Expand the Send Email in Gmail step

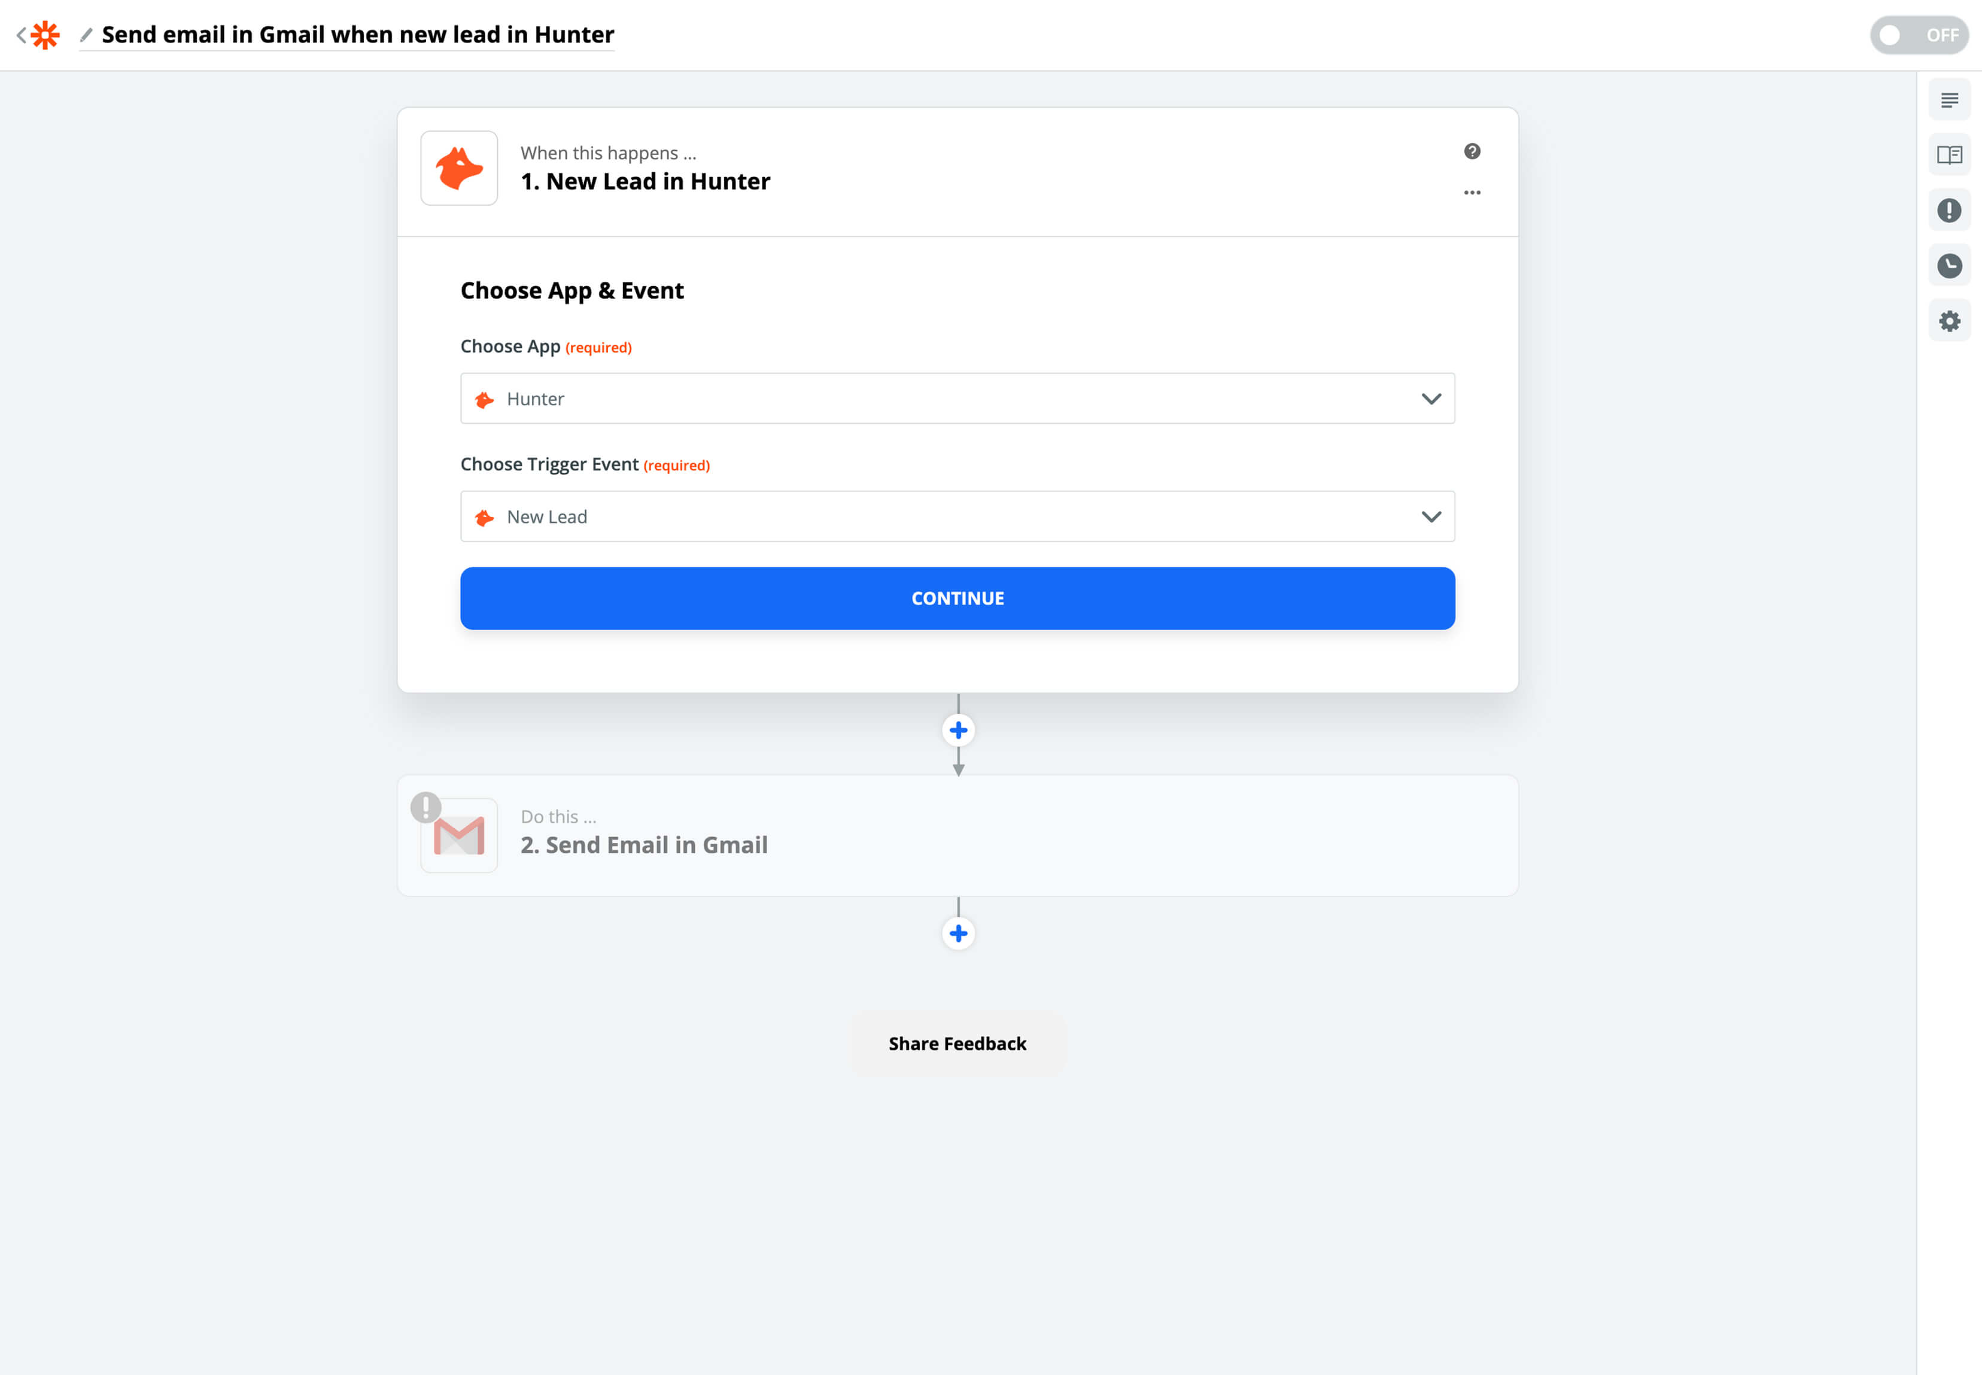[957, 835]
